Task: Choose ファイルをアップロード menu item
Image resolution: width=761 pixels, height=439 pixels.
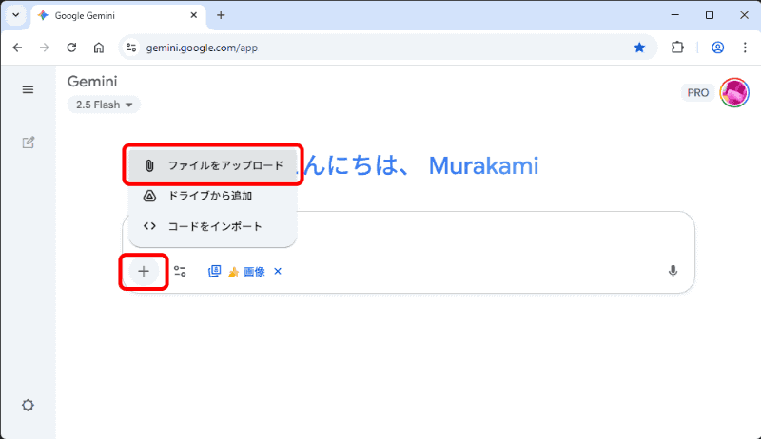Action: [213, 165]
